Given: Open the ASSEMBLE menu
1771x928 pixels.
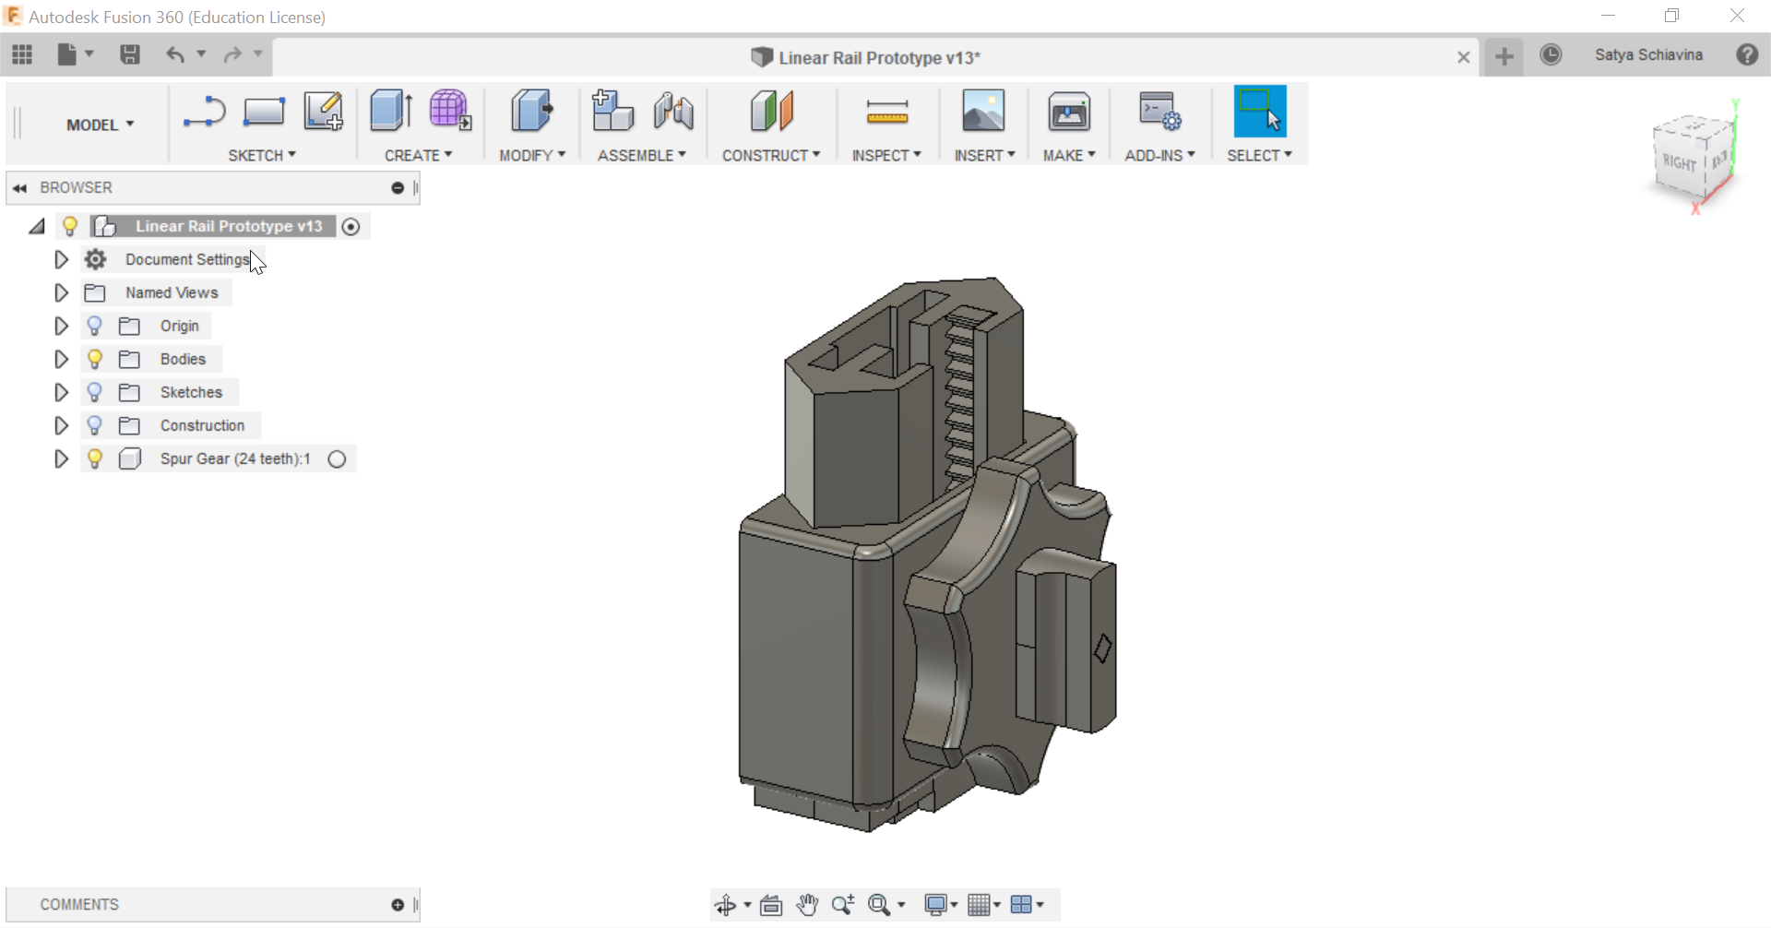Looking at the screenshot, I should point(642,156).
